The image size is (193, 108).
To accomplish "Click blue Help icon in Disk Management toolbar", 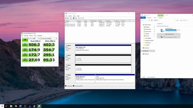I will [x=74, y=18].
